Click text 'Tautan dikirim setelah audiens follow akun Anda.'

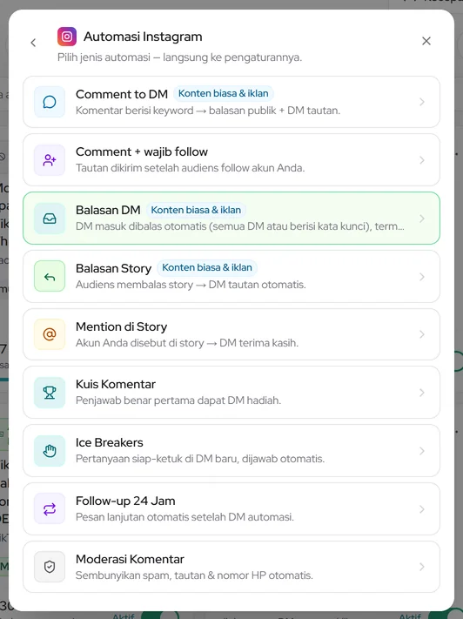(191, 168)
